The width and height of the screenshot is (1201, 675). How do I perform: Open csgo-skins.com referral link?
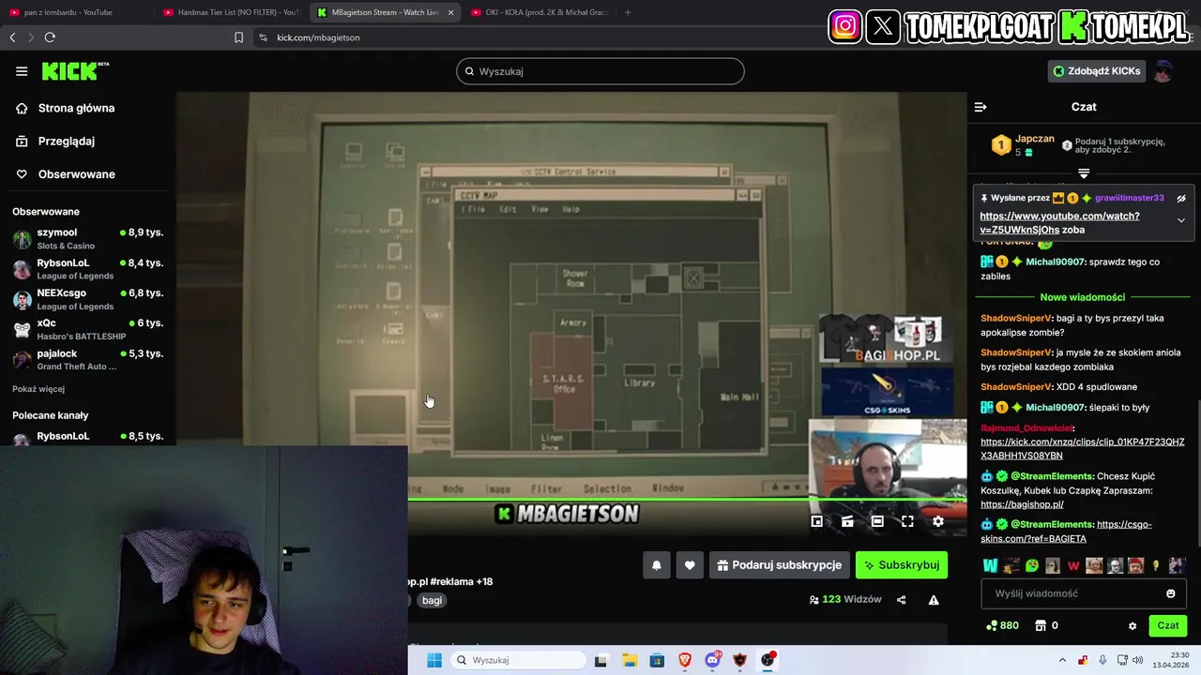click(x=1067, y=532)
